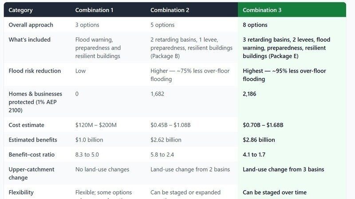Click the $2.62 billion benefits cell
This screenshot has height=199, width=355.
point(166,140)
